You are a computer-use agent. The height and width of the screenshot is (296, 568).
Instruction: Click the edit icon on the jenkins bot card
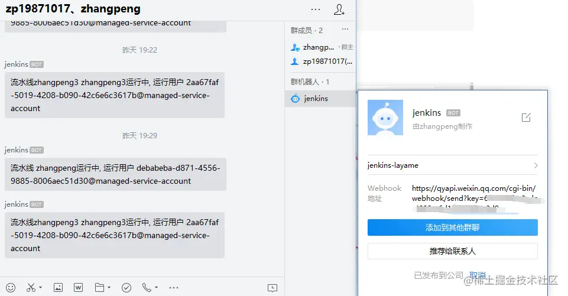click(526, 118)
